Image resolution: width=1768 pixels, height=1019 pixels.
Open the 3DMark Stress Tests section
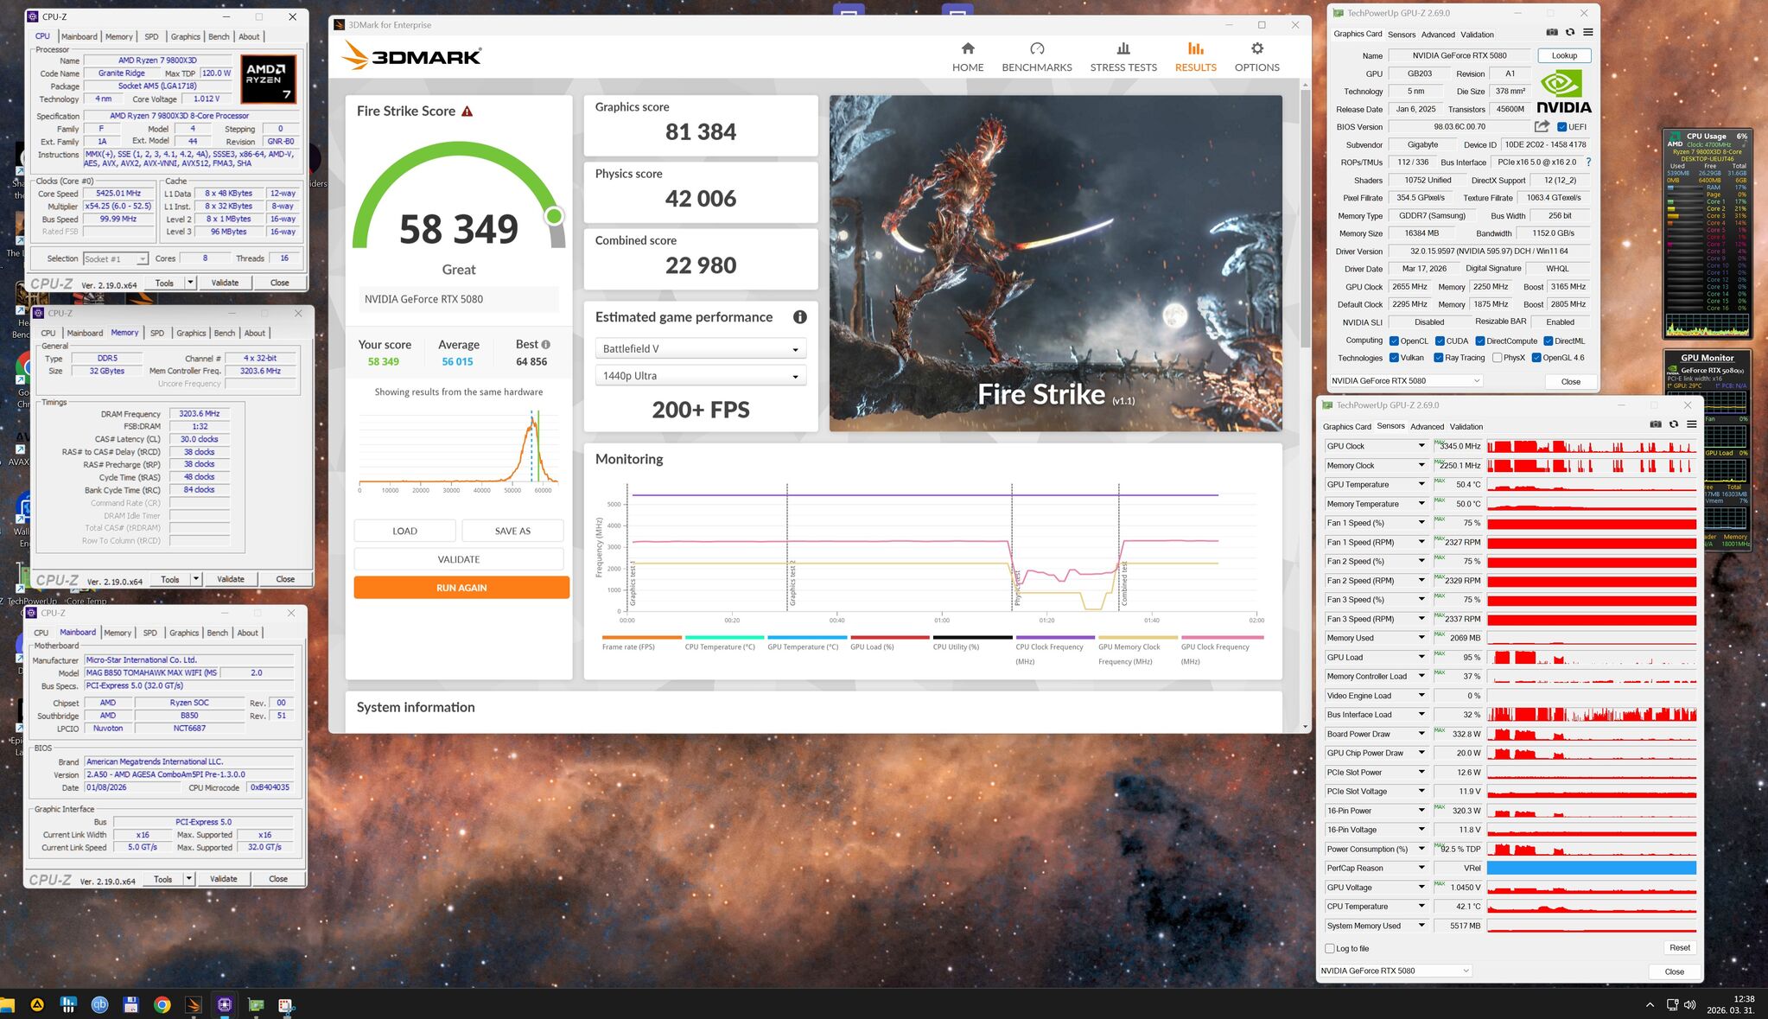tap(1122, 57)
